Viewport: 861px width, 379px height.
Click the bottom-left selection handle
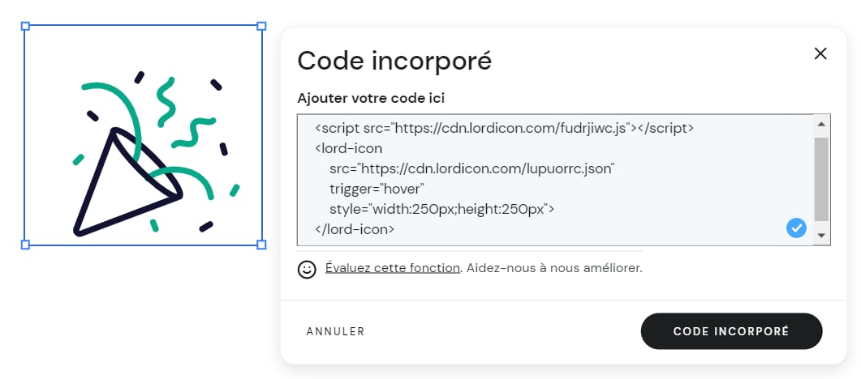pos(25,244)
